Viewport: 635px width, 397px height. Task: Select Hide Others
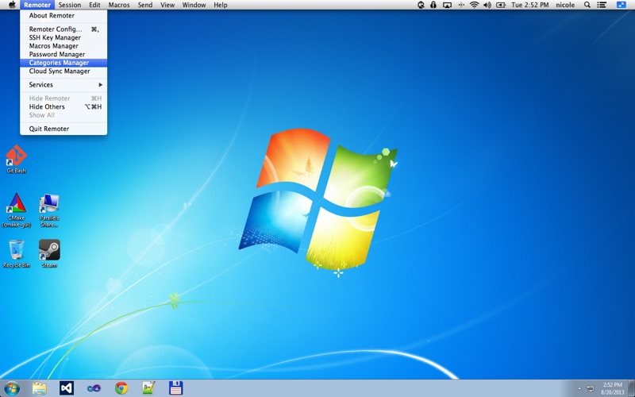(63, 106)
